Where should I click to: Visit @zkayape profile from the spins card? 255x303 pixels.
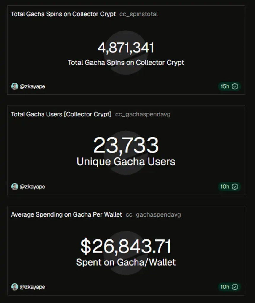(x=32, y=86)
